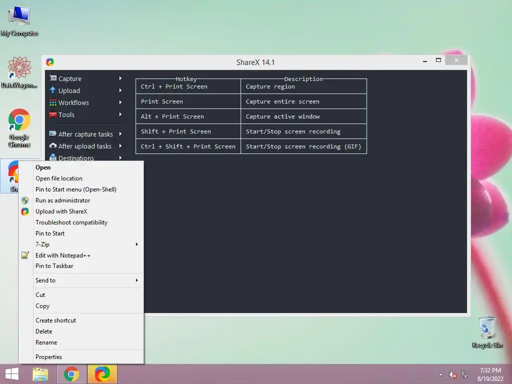Expand the After capture tasks arrow
Screen dimensions: 512x384
(x=120, y=134)
